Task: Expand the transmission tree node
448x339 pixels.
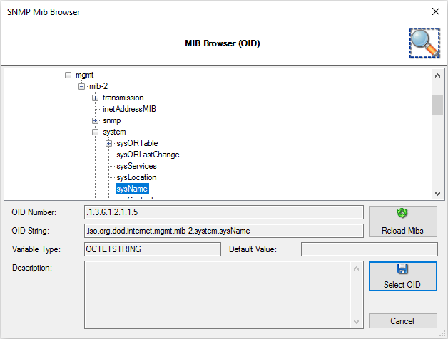Action: click(96, 98)
